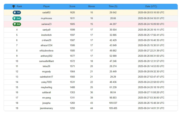Click the score 1531
Viewport: 181px width, 113px height.
72,82
